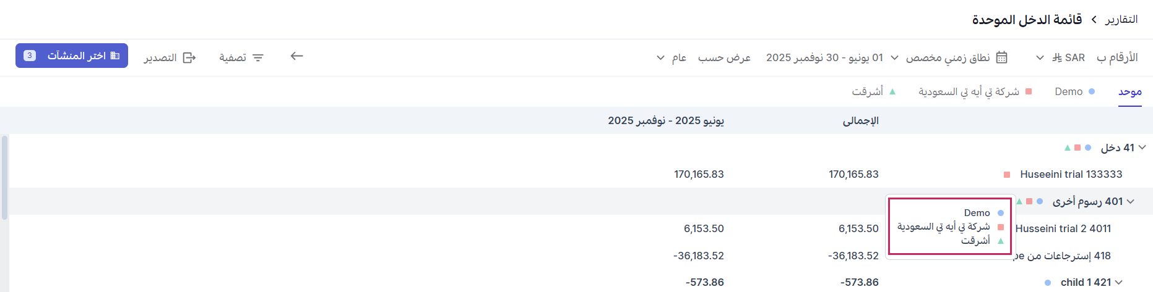Click the filter lines icon
This screenshot has width=1153, height=292.
coord(258,57)
